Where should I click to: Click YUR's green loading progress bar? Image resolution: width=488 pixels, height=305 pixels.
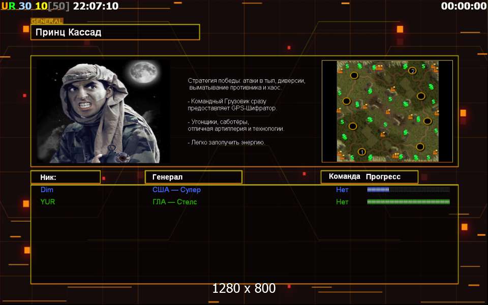point(408,202)
